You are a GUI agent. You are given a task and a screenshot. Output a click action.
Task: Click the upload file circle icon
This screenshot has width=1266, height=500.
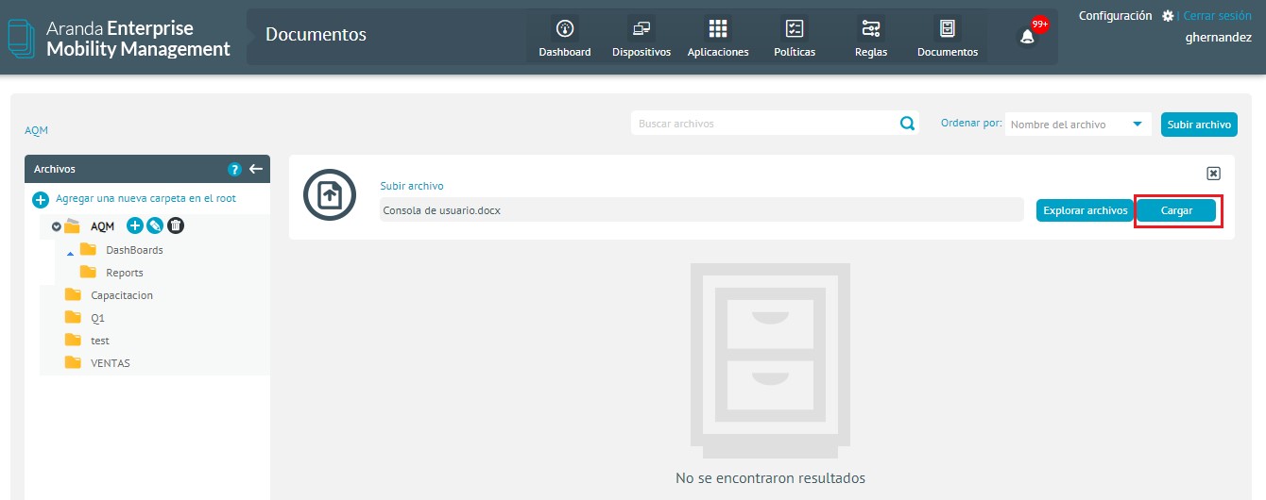tap(329, 196)
